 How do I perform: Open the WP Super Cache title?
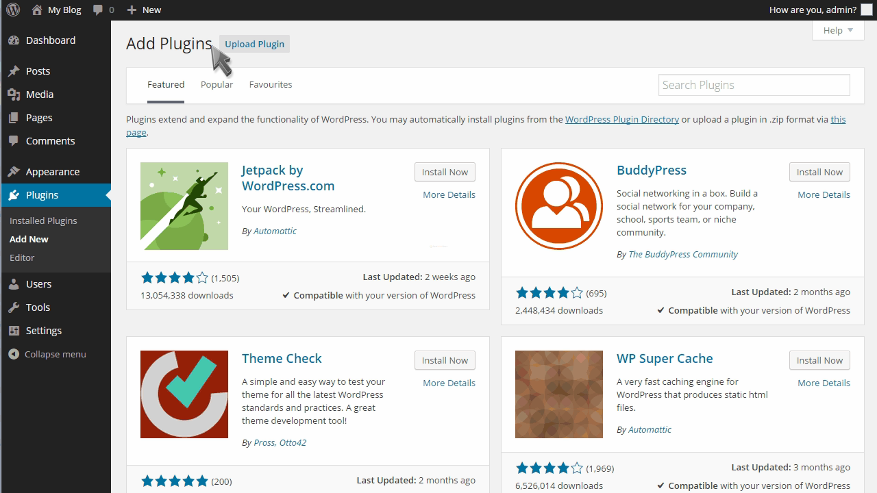click(x=665, y=358)
